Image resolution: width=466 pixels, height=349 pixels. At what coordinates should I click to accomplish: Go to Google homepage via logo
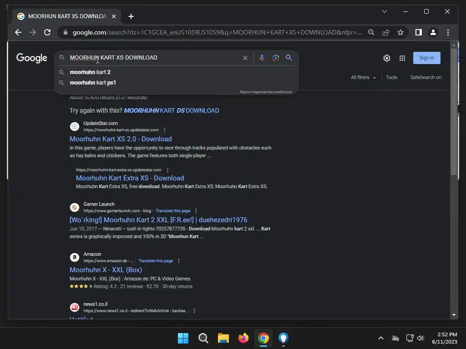[32, 58]
